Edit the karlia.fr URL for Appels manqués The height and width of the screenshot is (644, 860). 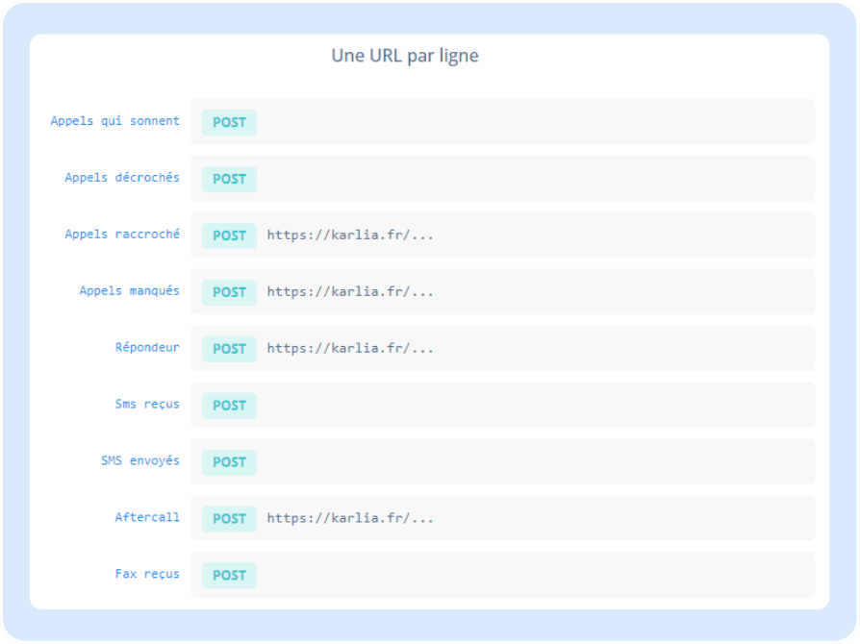[x=350, y=292]
